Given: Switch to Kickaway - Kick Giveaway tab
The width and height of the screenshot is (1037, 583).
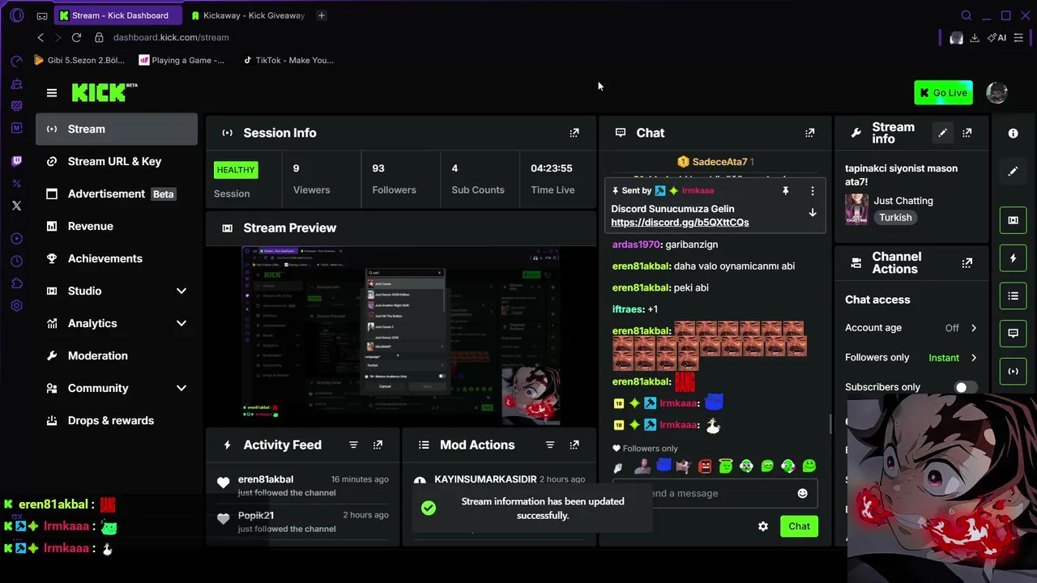Looking at the screenshot, I should [248, 15].
